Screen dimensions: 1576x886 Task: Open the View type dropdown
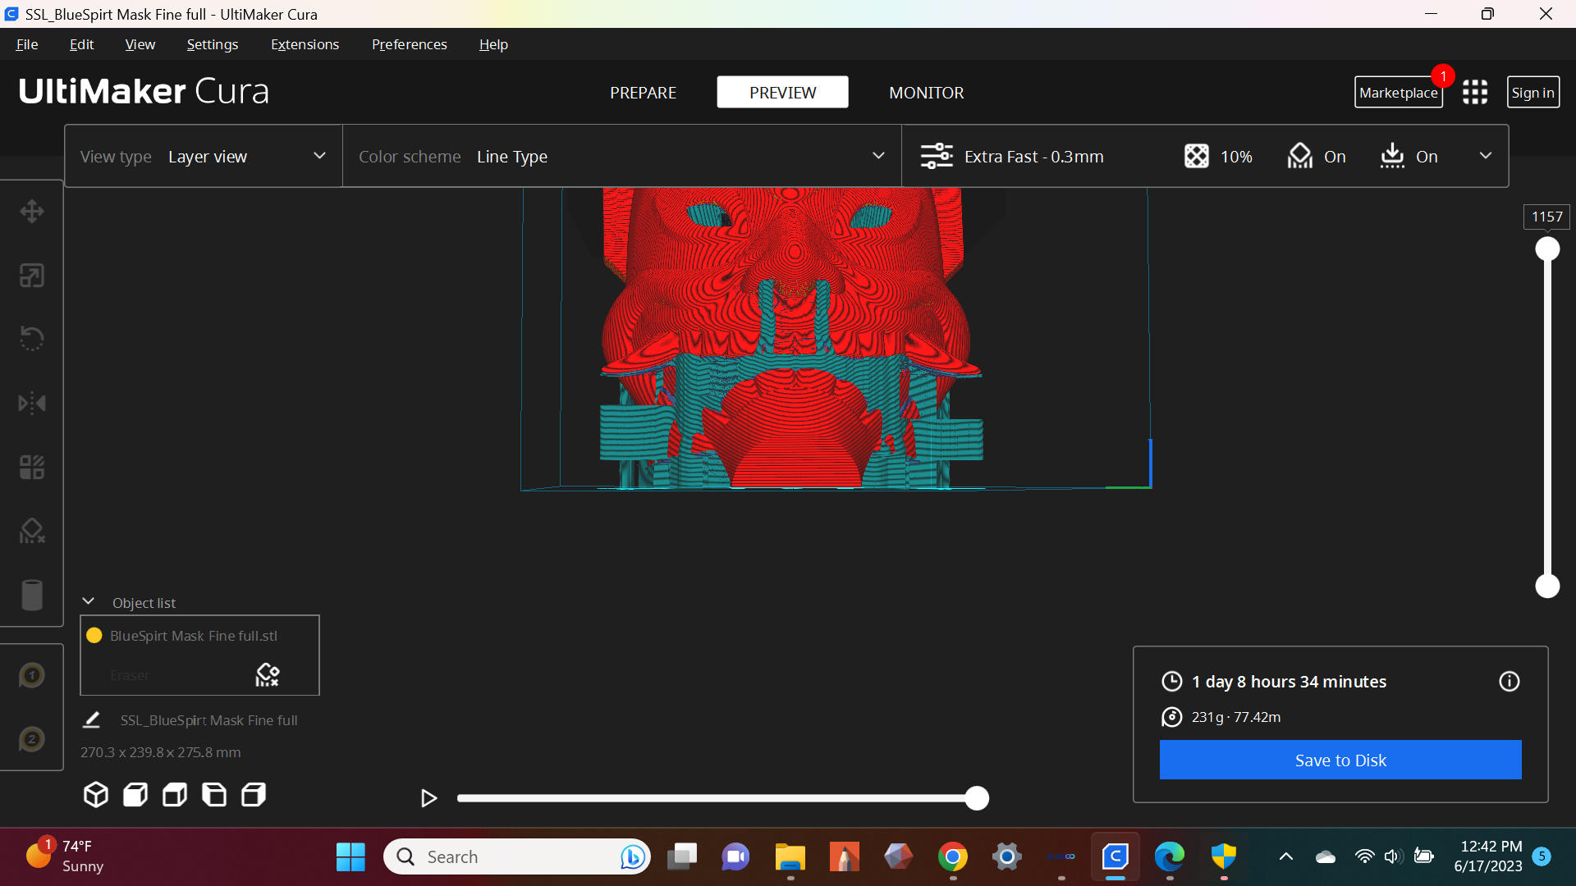(x=246, y=156)
